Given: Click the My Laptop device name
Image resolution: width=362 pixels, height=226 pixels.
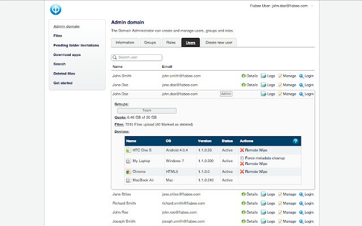Looking at the screenshot, I should click(141, 161).
